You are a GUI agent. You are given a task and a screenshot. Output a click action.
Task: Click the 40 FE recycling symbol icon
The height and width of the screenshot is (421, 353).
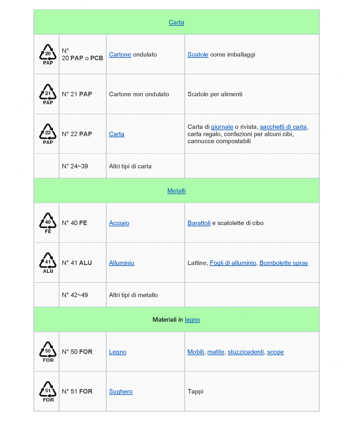coord(48,223)
